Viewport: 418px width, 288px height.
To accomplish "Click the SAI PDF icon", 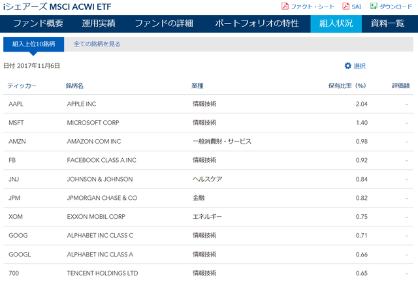I will 346,7.
